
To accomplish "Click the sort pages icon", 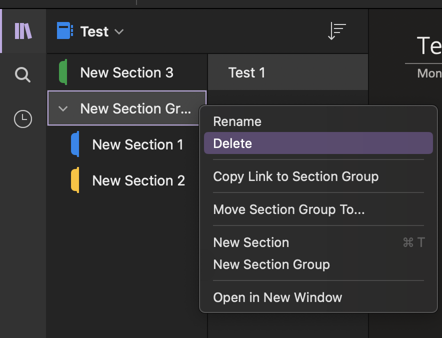I will point(337,31).
